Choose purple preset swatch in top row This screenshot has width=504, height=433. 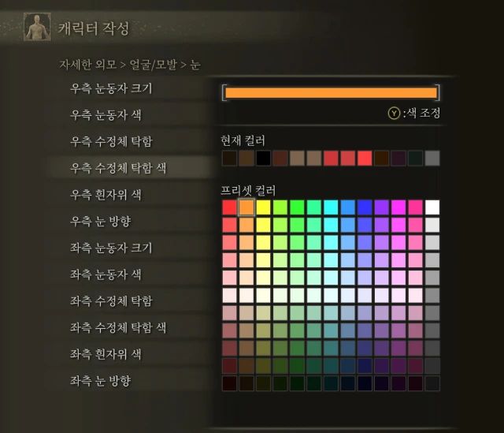pyautogui.click(x=381, y=207)
